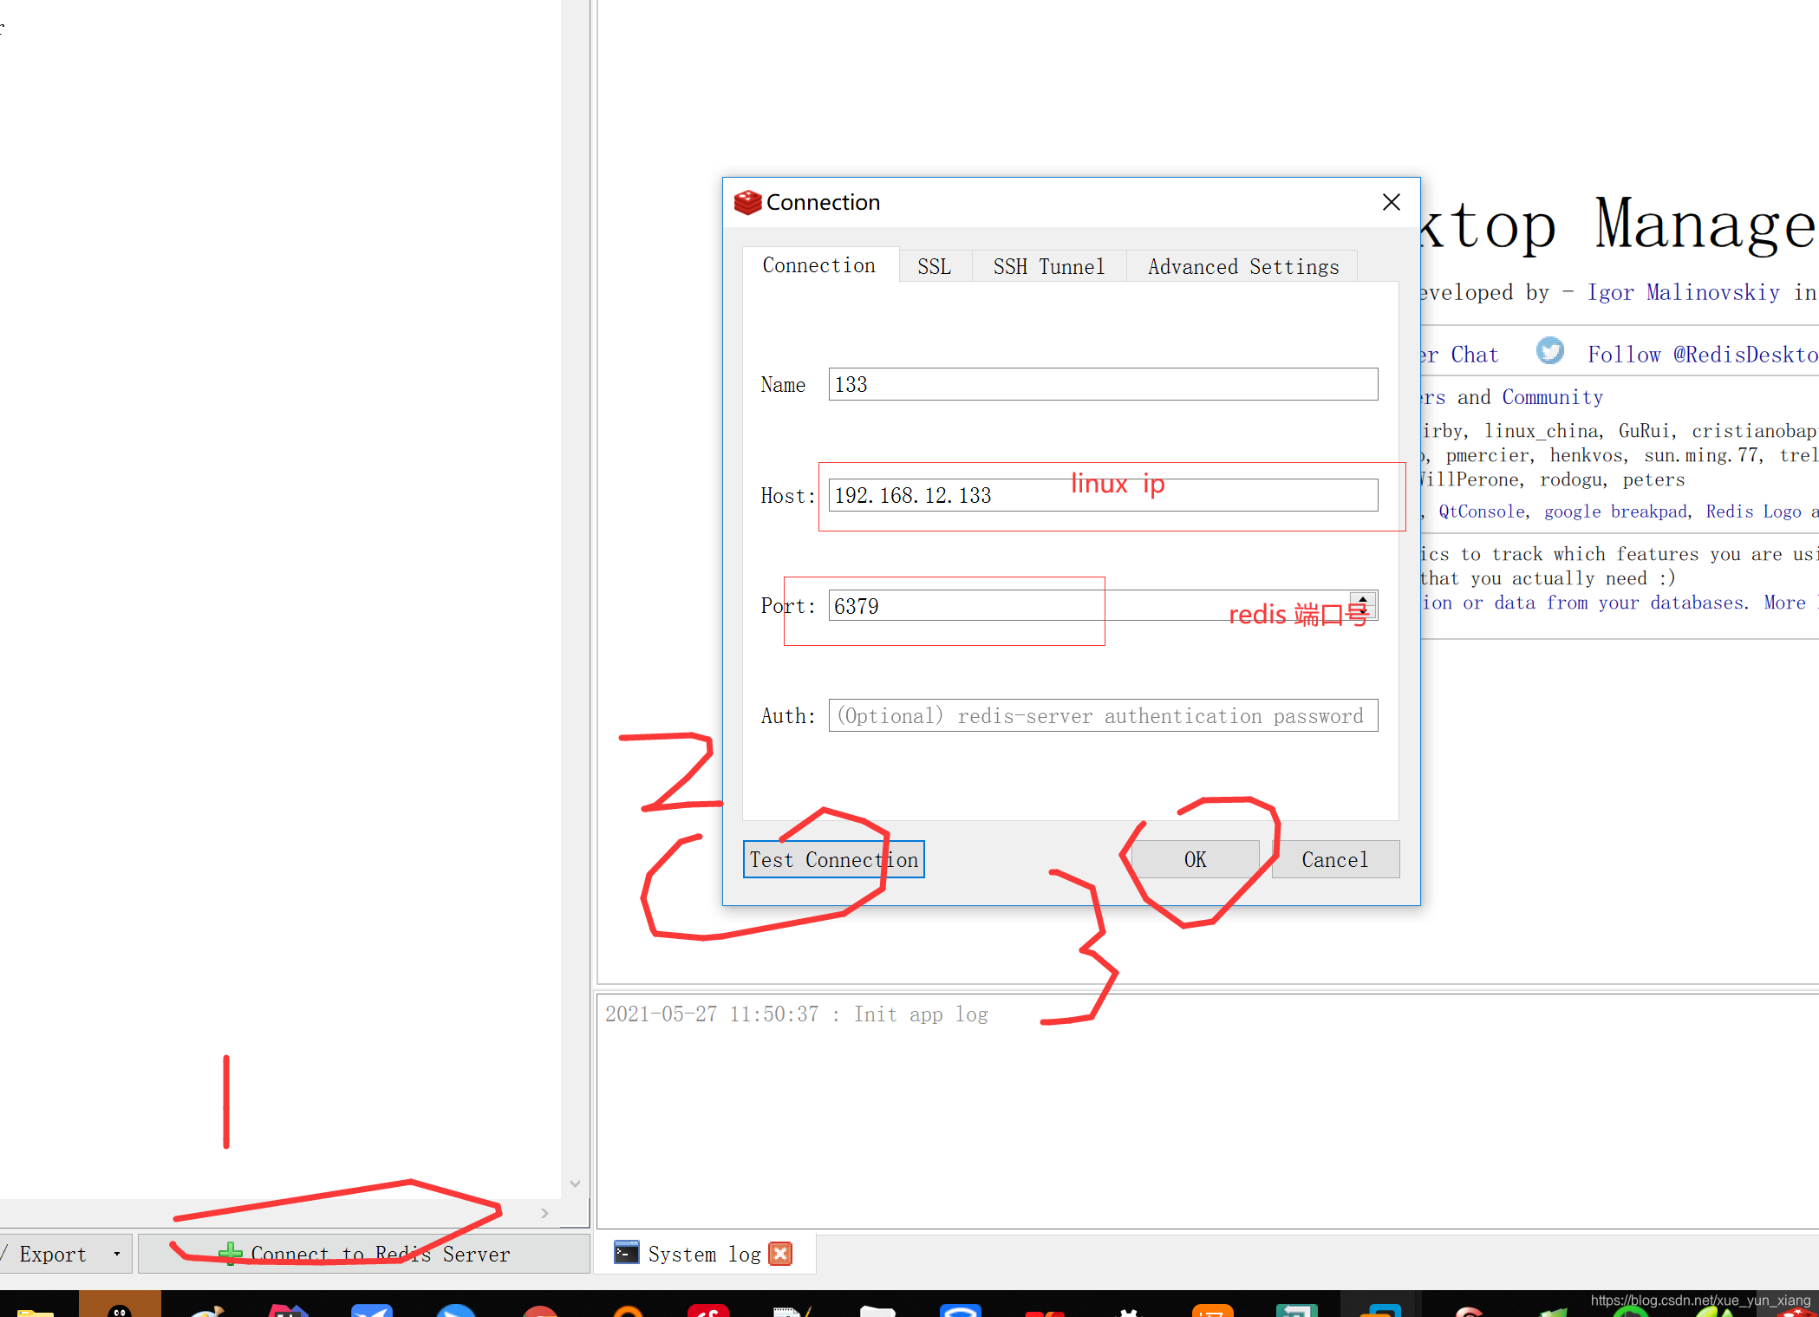Open the Igor Malinovskiy link
This screenshot has height=1317, width=1819.
[x=1684, y=292]
